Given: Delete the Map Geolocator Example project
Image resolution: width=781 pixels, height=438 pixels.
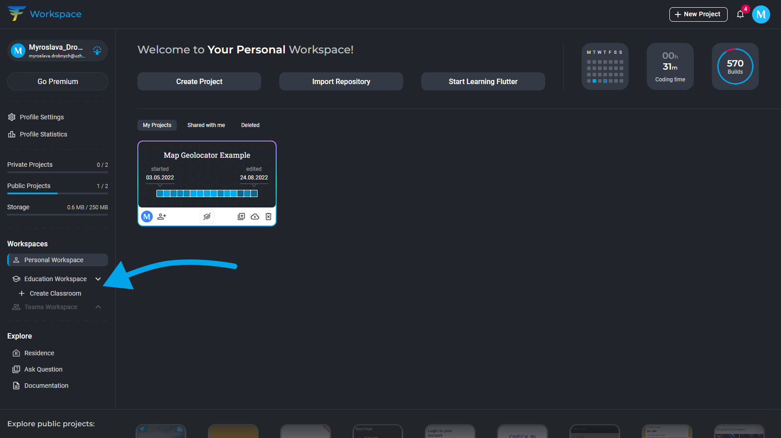Looking at the screenshot, I should tap(268, 217).
